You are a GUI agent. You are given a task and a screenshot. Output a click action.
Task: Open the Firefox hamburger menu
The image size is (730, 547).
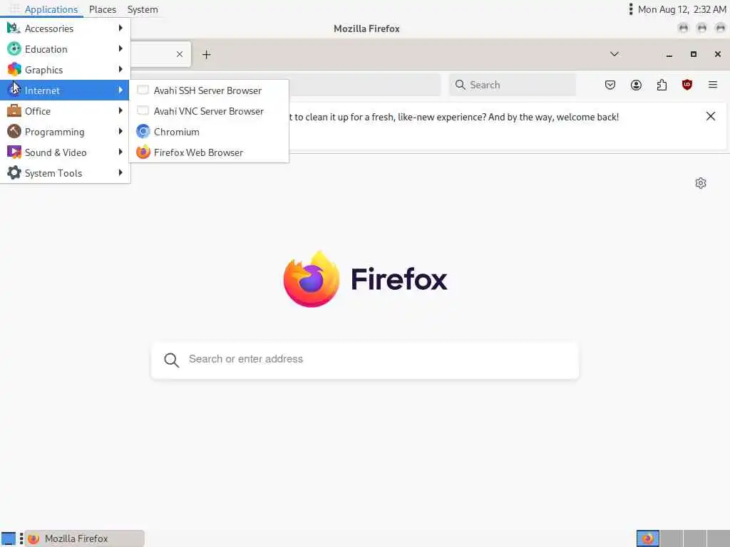pyautogui.click(x=712, y=85)
